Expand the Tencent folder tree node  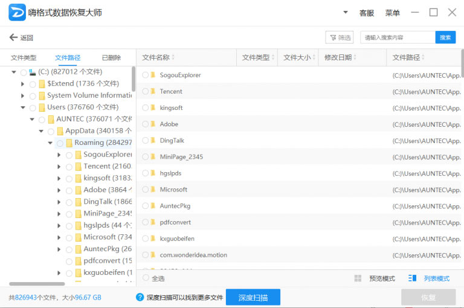click(59, 167)
